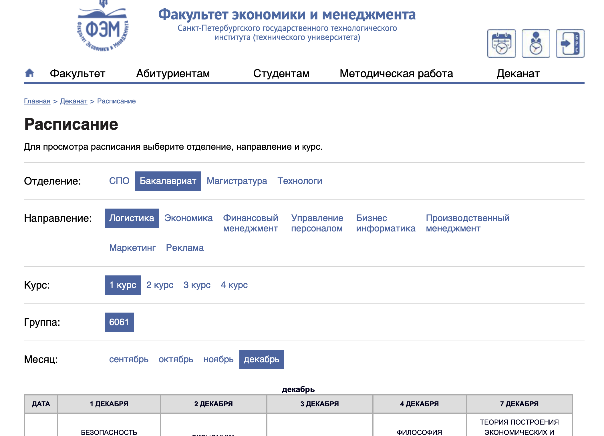Screen dimensions: 604x436
Task: Select 4 курс
Action: (x=234, y=285)
